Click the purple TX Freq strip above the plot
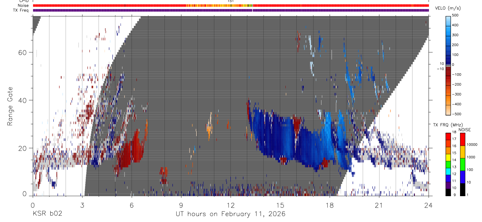This screenshot has height=222, width=482. pos(231,11)
